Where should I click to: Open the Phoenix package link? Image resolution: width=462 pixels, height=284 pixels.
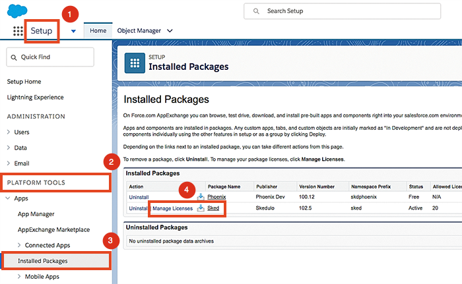click(216, 197)
